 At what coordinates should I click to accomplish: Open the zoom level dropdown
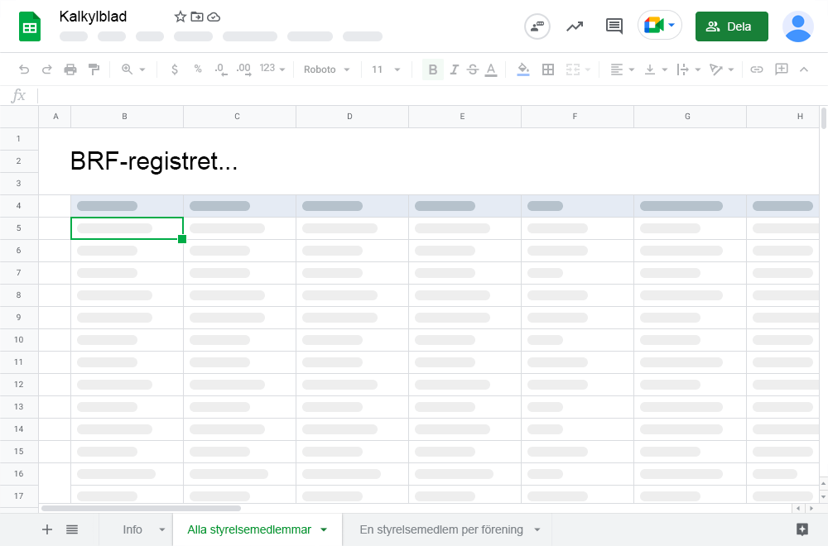133,69
